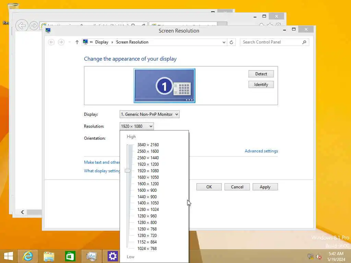
Task: Choose 2560 × 1600 resolution
Action: 148,151
